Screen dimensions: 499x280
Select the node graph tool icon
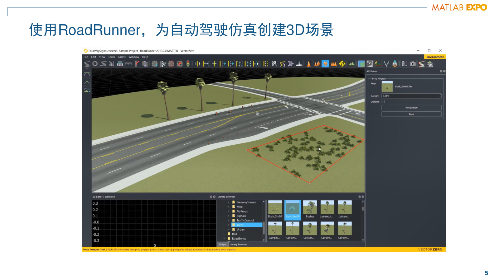[x=386, y=64]
